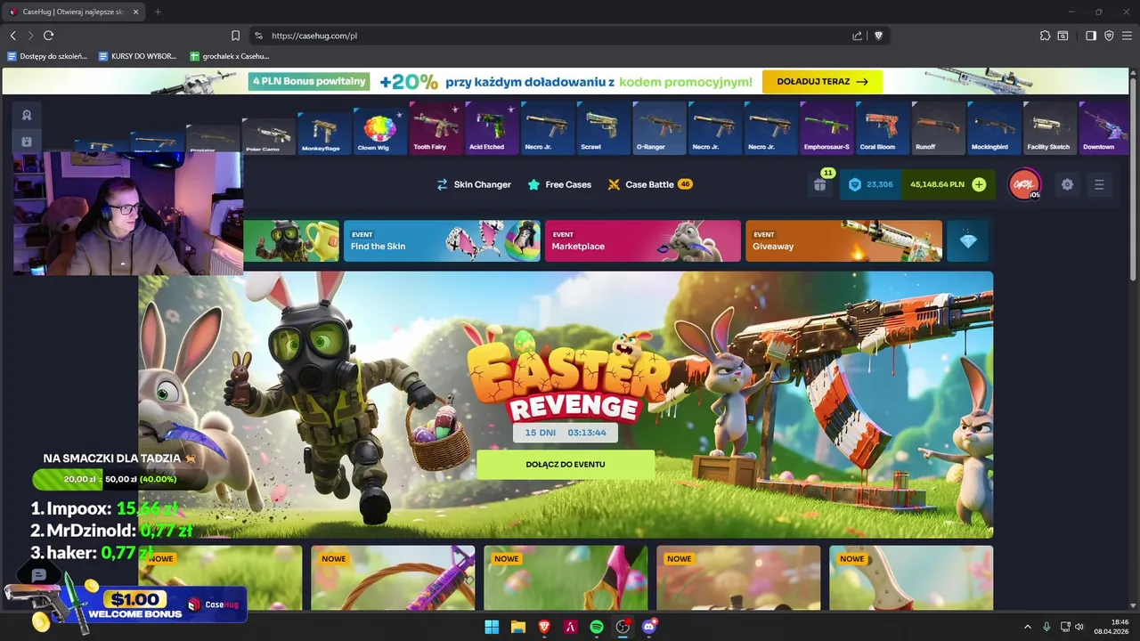Open site settings gear icon
Screen dimensions: 1140x641
coord(1067,184)
